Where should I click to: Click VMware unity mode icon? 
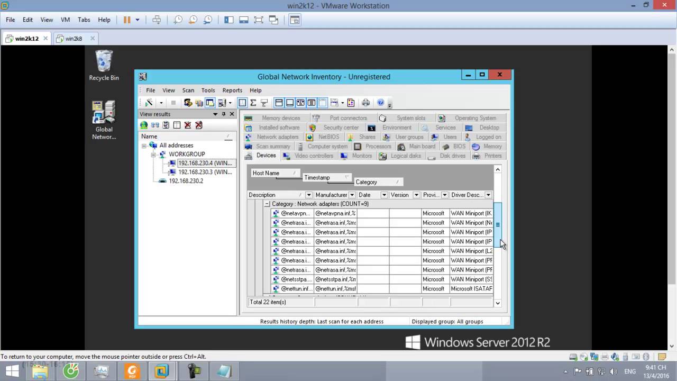[273, 20]
